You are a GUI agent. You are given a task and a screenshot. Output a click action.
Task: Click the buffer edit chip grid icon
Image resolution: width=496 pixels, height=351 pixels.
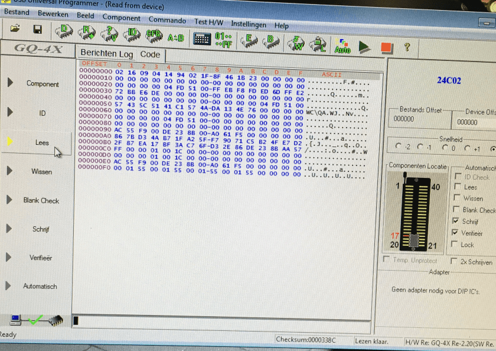202,39
